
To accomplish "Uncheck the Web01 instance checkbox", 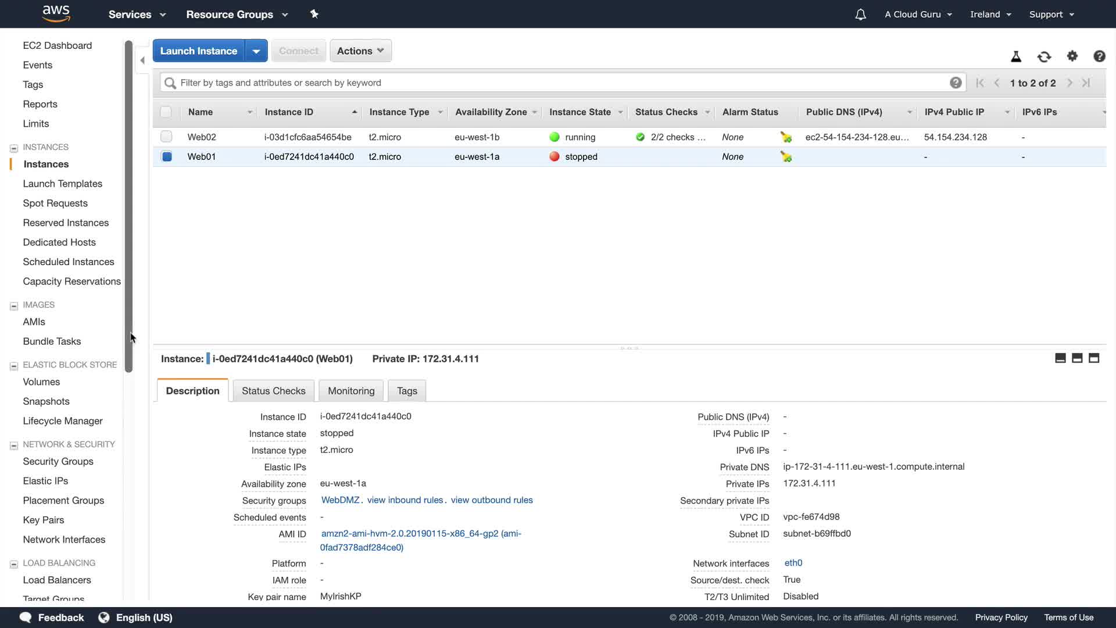I will click(x=167, y=156).
